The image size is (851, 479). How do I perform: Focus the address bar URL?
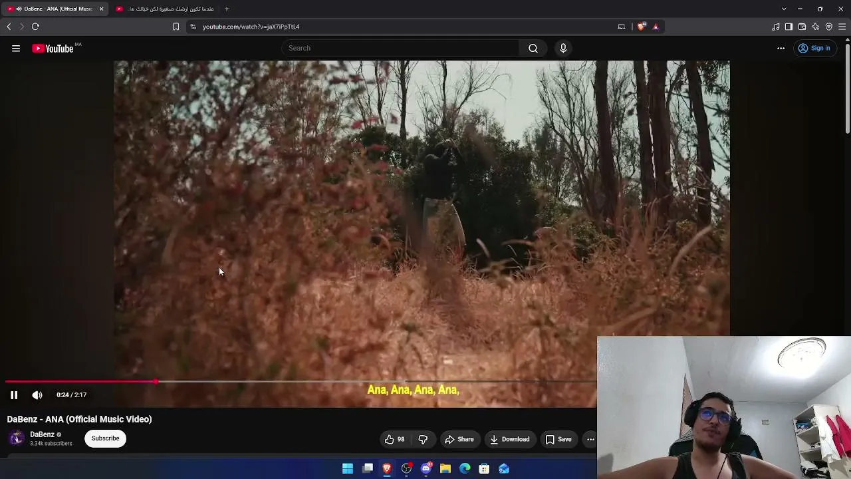[251, 27]
